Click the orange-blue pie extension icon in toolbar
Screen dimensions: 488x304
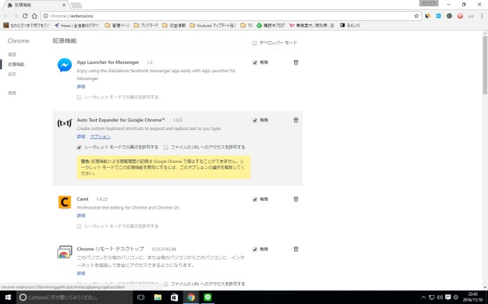point(427,16)
